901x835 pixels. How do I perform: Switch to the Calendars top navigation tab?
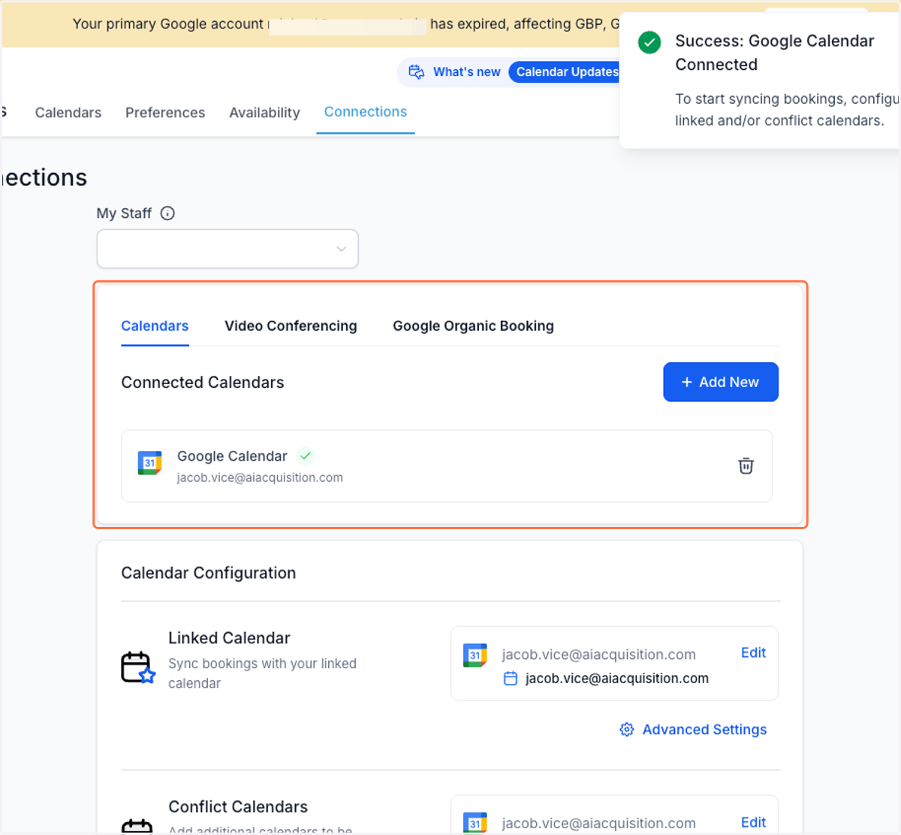pyautogui.click(x=68, y=113)
